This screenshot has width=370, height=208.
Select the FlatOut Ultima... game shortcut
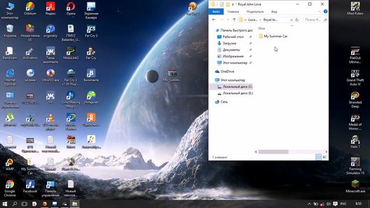(x=355, y=55)
